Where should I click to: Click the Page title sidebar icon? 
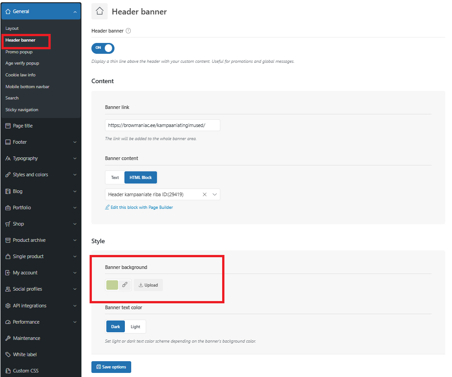[8, 126]
